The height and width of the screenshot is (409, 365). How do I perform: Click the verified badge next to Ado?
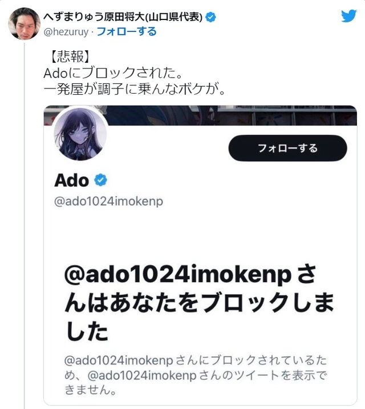[100, 180]
